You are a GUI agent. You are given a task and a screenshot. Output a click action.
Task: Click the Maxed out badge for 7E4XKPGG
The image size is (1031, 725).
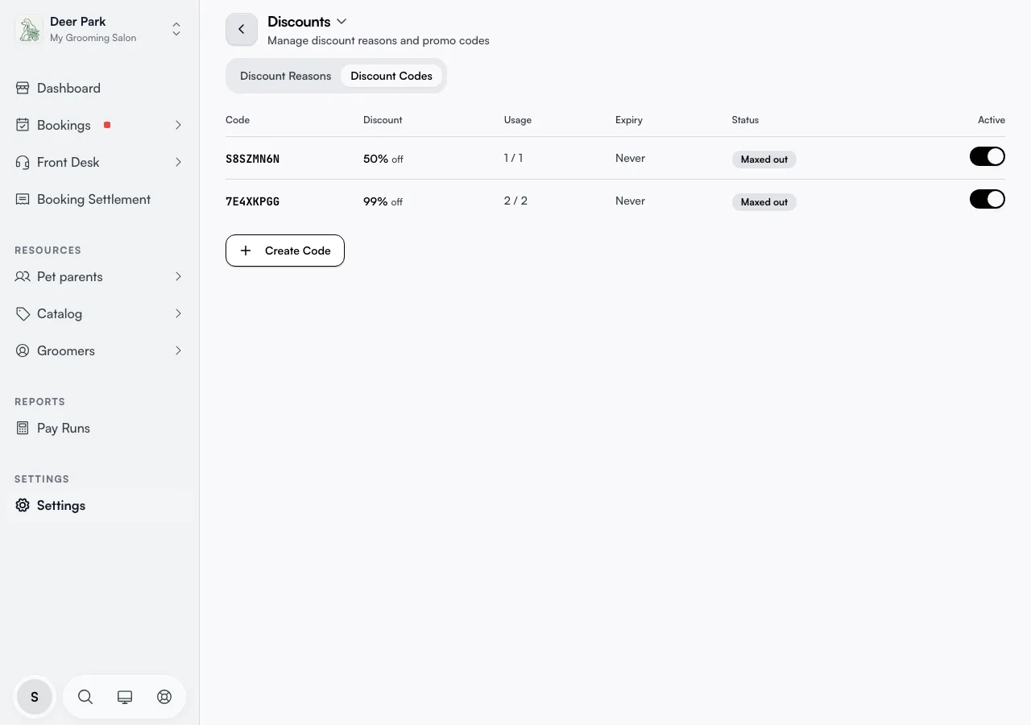coord(764,202)
